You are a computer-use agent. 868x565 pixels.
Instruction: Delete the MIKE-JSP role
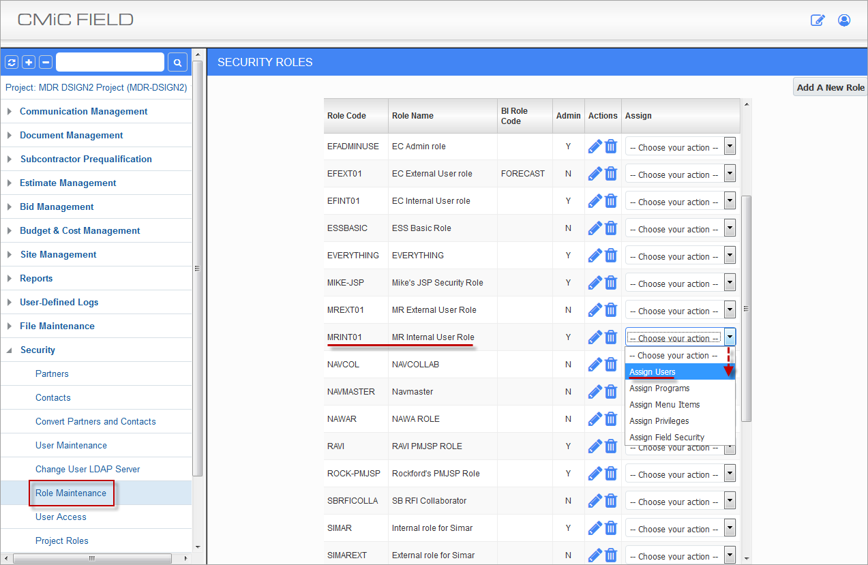click(611, 283)
